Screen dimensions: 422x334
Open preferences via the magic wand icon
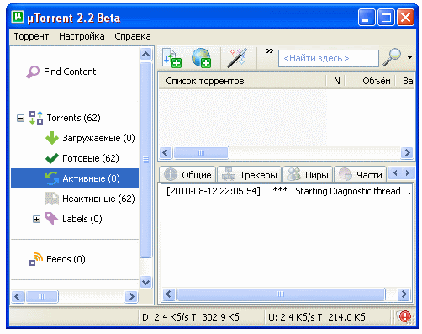[x=238, y=58]
